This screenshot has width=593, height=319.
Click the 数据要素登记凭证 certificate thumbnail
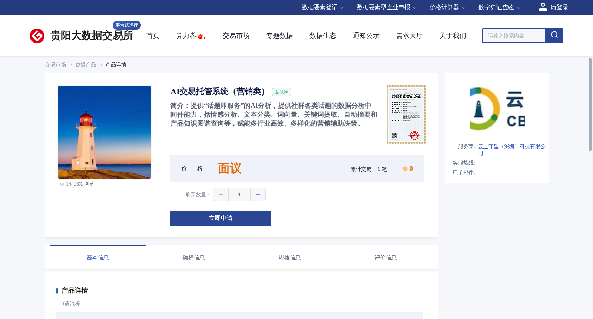coord(406,114)
